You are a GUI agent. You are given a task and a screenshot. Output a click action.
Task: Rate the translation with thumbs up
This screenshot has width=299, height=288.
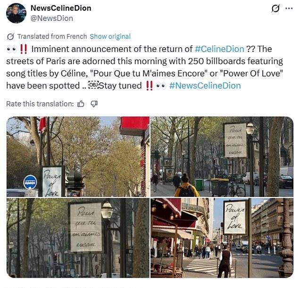click(x=81, y=104)
